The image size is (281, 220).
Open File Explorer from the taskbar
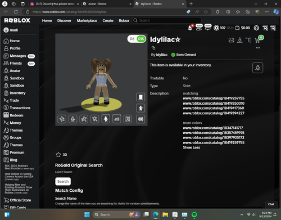coord(165,214)
